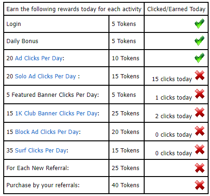Viewport: 210px width, 196px height.
Task: Open the Solo Ad Clicks Per Day link
Action: 45,76
